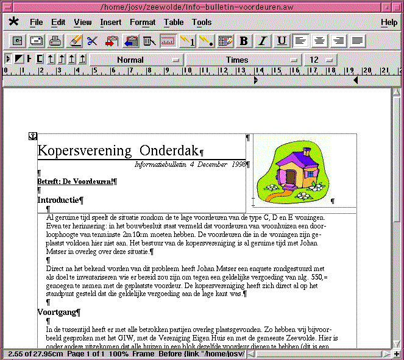Click the 'Betreft: De Voordeuren!' subject line
The width and height of the screenshot is (404, 360).
coord(76,182)
